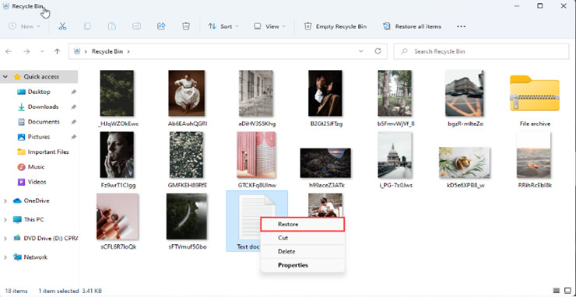Open the See more three-dots menu
The width and height of the screenshot is (576, 297).
[x=461, y=26]
